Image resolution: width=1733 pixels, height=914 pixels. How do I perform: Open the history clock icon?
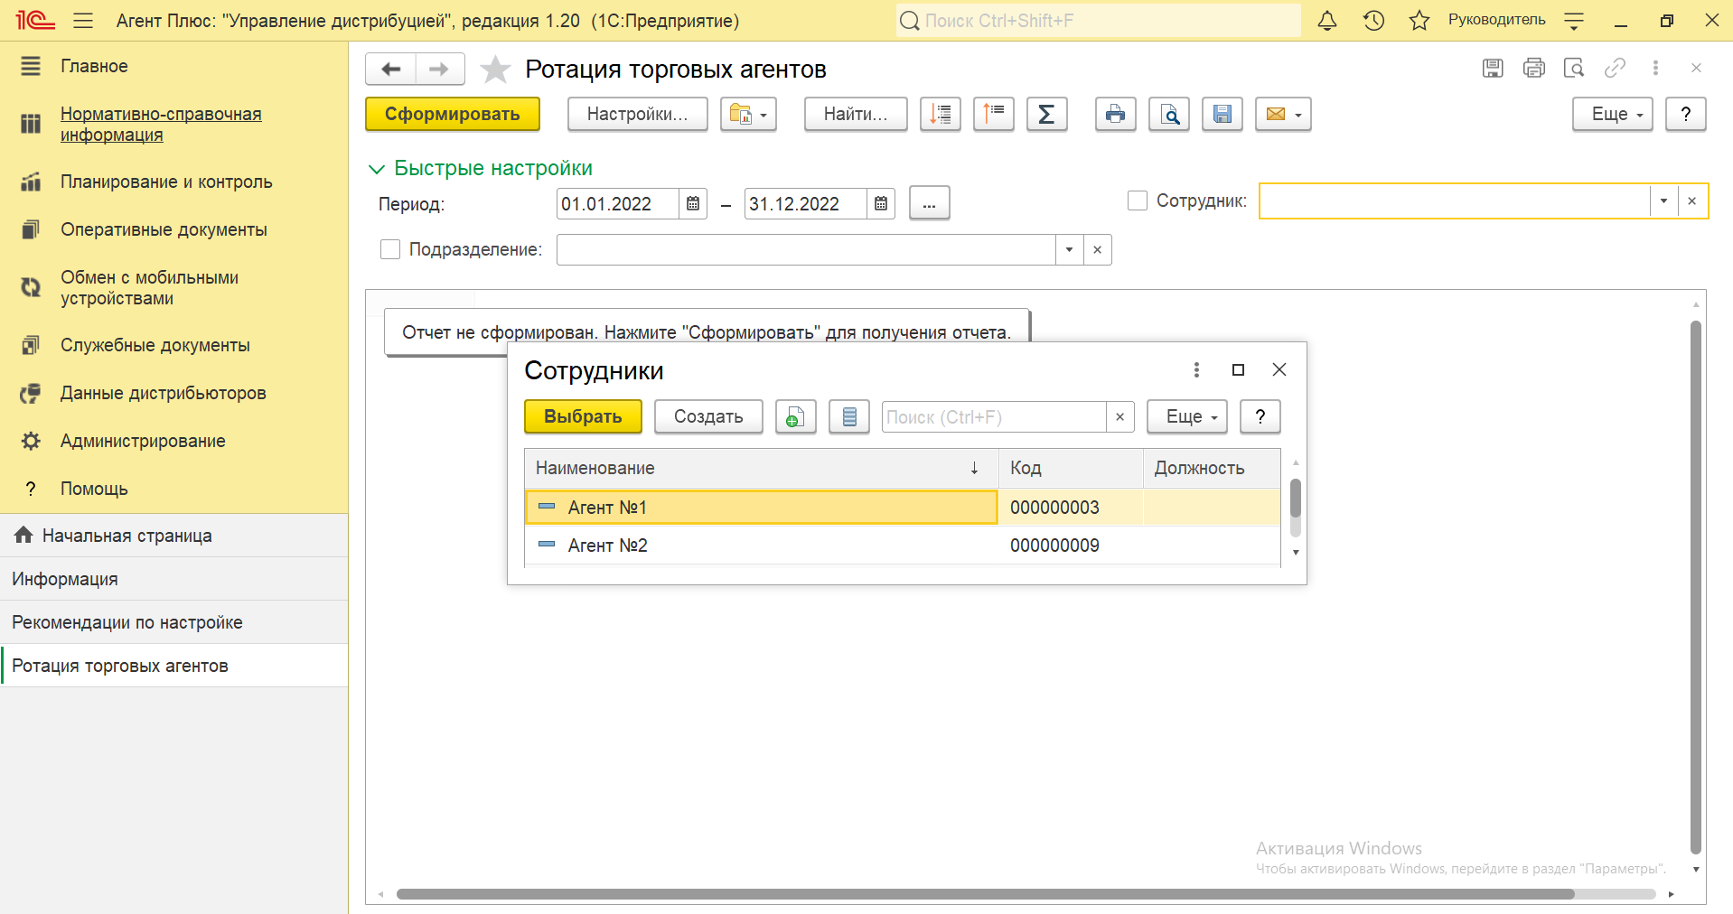point(1373,20)
